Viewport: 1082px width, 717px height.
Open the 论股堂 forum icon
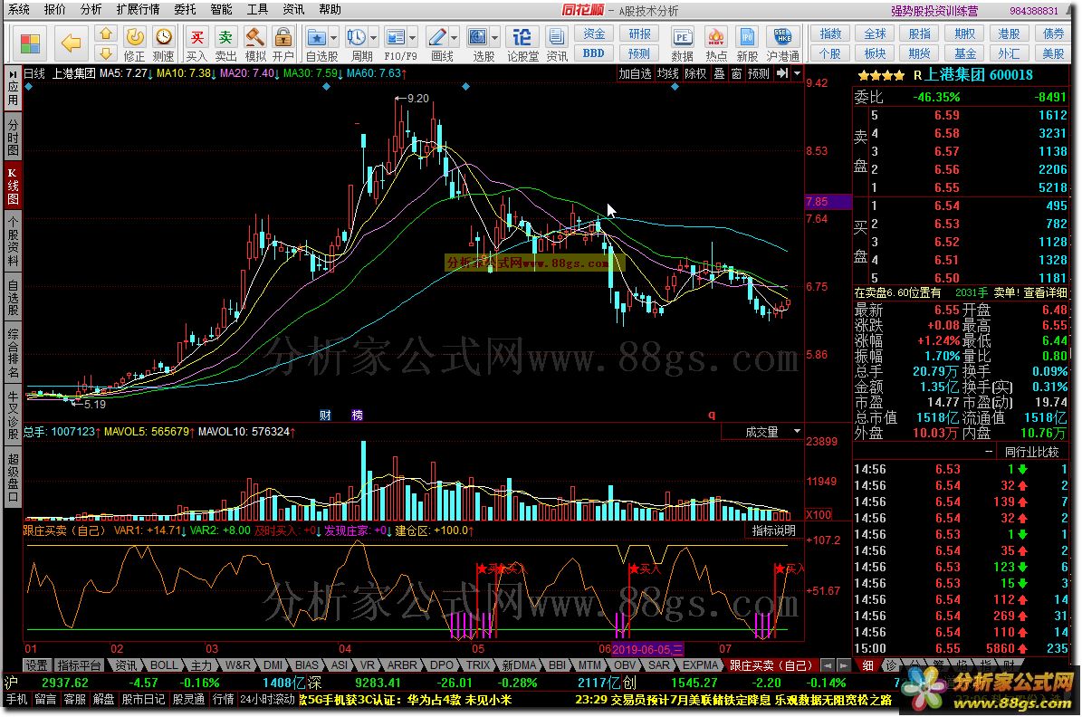tap(522, 37)
